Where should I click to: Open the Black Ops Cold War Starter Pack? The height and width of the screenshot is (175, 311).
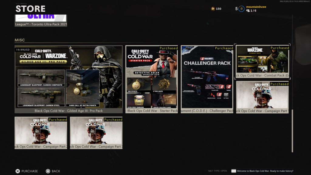(152, 79)
